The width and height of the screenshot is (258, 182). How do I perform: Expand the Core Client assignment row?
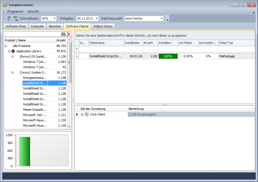[82, 114]
